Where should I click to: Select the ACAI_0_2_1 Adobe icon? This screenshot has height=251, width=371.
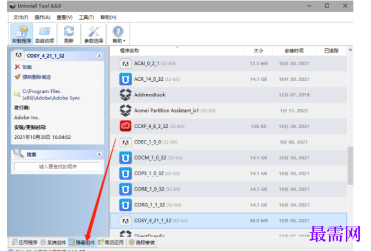pyautogui.click(x=125, y=64)
